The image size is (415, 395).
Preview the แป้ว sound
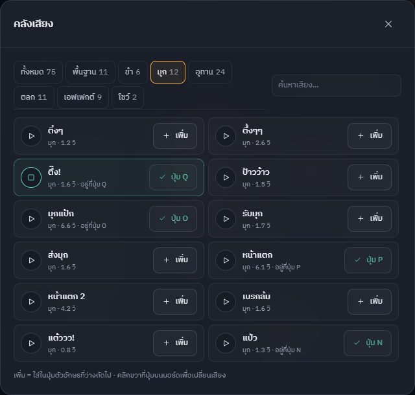(226, 343)
